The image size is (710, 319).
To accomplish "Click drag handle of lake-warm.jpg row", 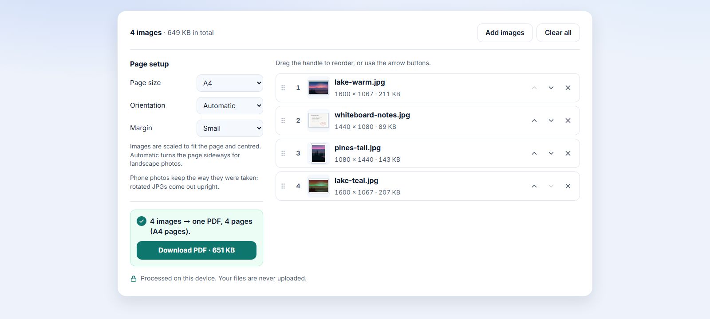I will (x=283, y=88).
